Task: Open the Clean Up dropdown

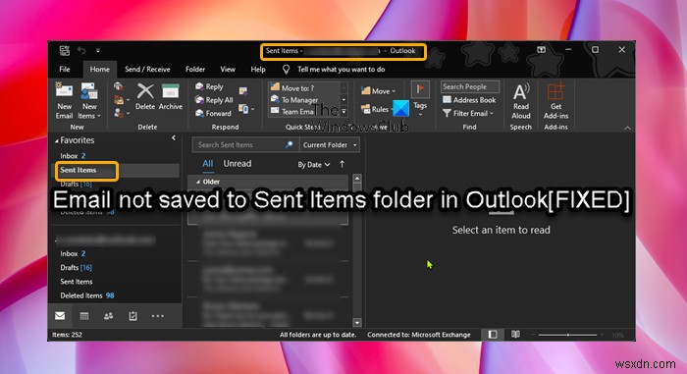Action: (121, 100)
